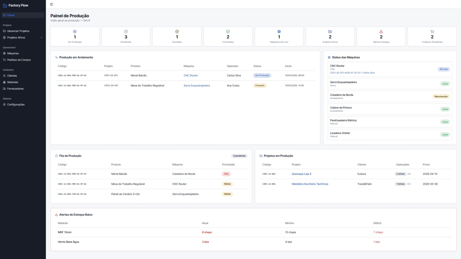Click the Alertas Estoque warning triangle icon
The width and height of the screenshot is (461, 259).
[381, 32]
